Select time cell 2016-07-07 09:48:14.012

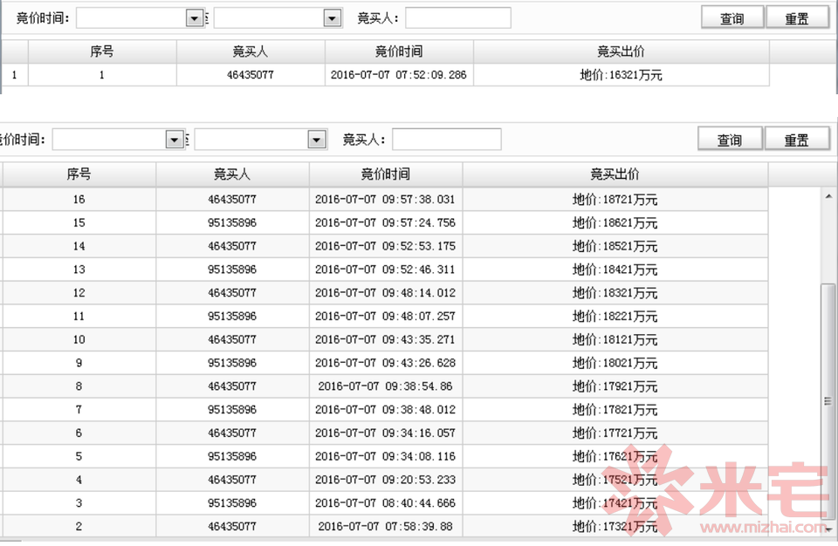click(x=385, y=293)
